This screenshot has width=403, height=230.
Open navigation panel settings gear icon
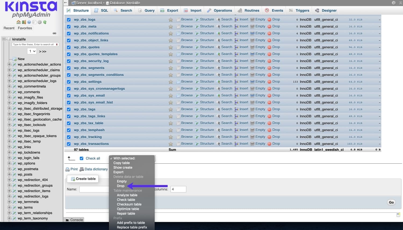pos(39,22)
